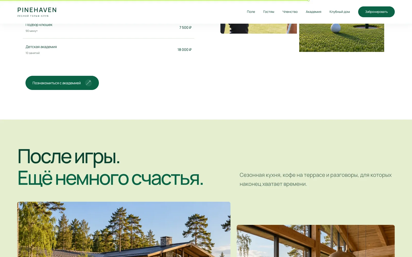Image resolution: width=412 pixels, height=257 pixels.
Task: Open Клубный дом in the navigation
Action: pos(340,12)
